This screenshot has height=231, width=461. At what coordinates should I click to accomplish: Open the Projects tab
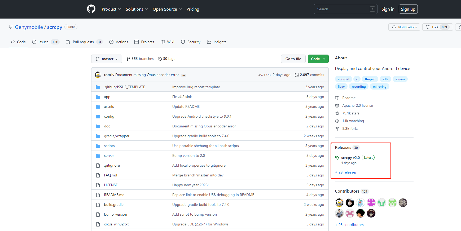[x=144, y=42]
